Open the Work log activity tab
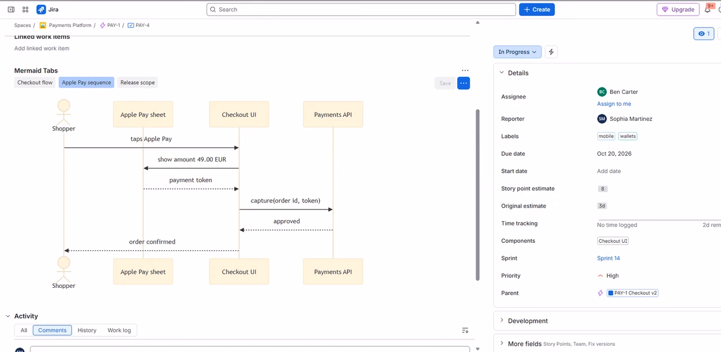Viewport: 721px width, 352px height. tap(119, 331)
